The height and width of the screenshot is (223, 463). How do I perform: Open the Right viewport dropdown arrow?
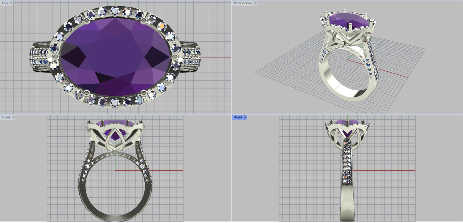click(x=245, y=117)
